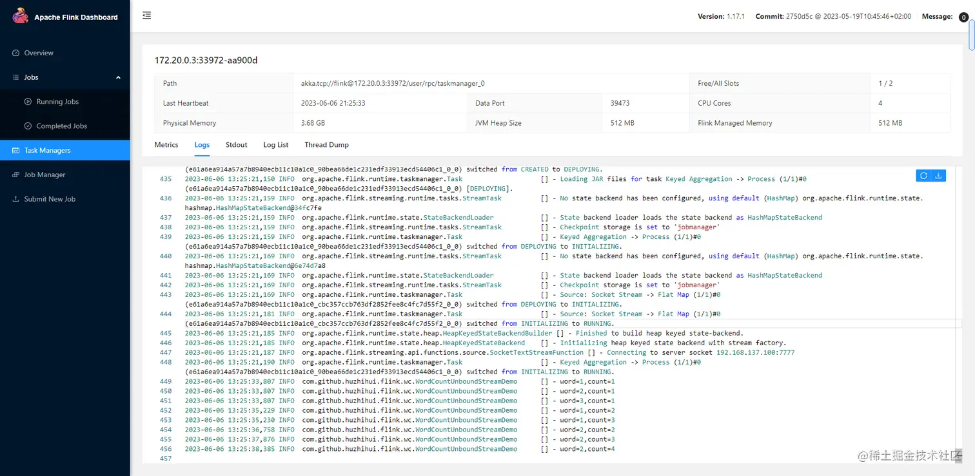Collapse the Jobs submenu chevron
The height and width of the screenshot is (476, 975).
click(118, 77)
